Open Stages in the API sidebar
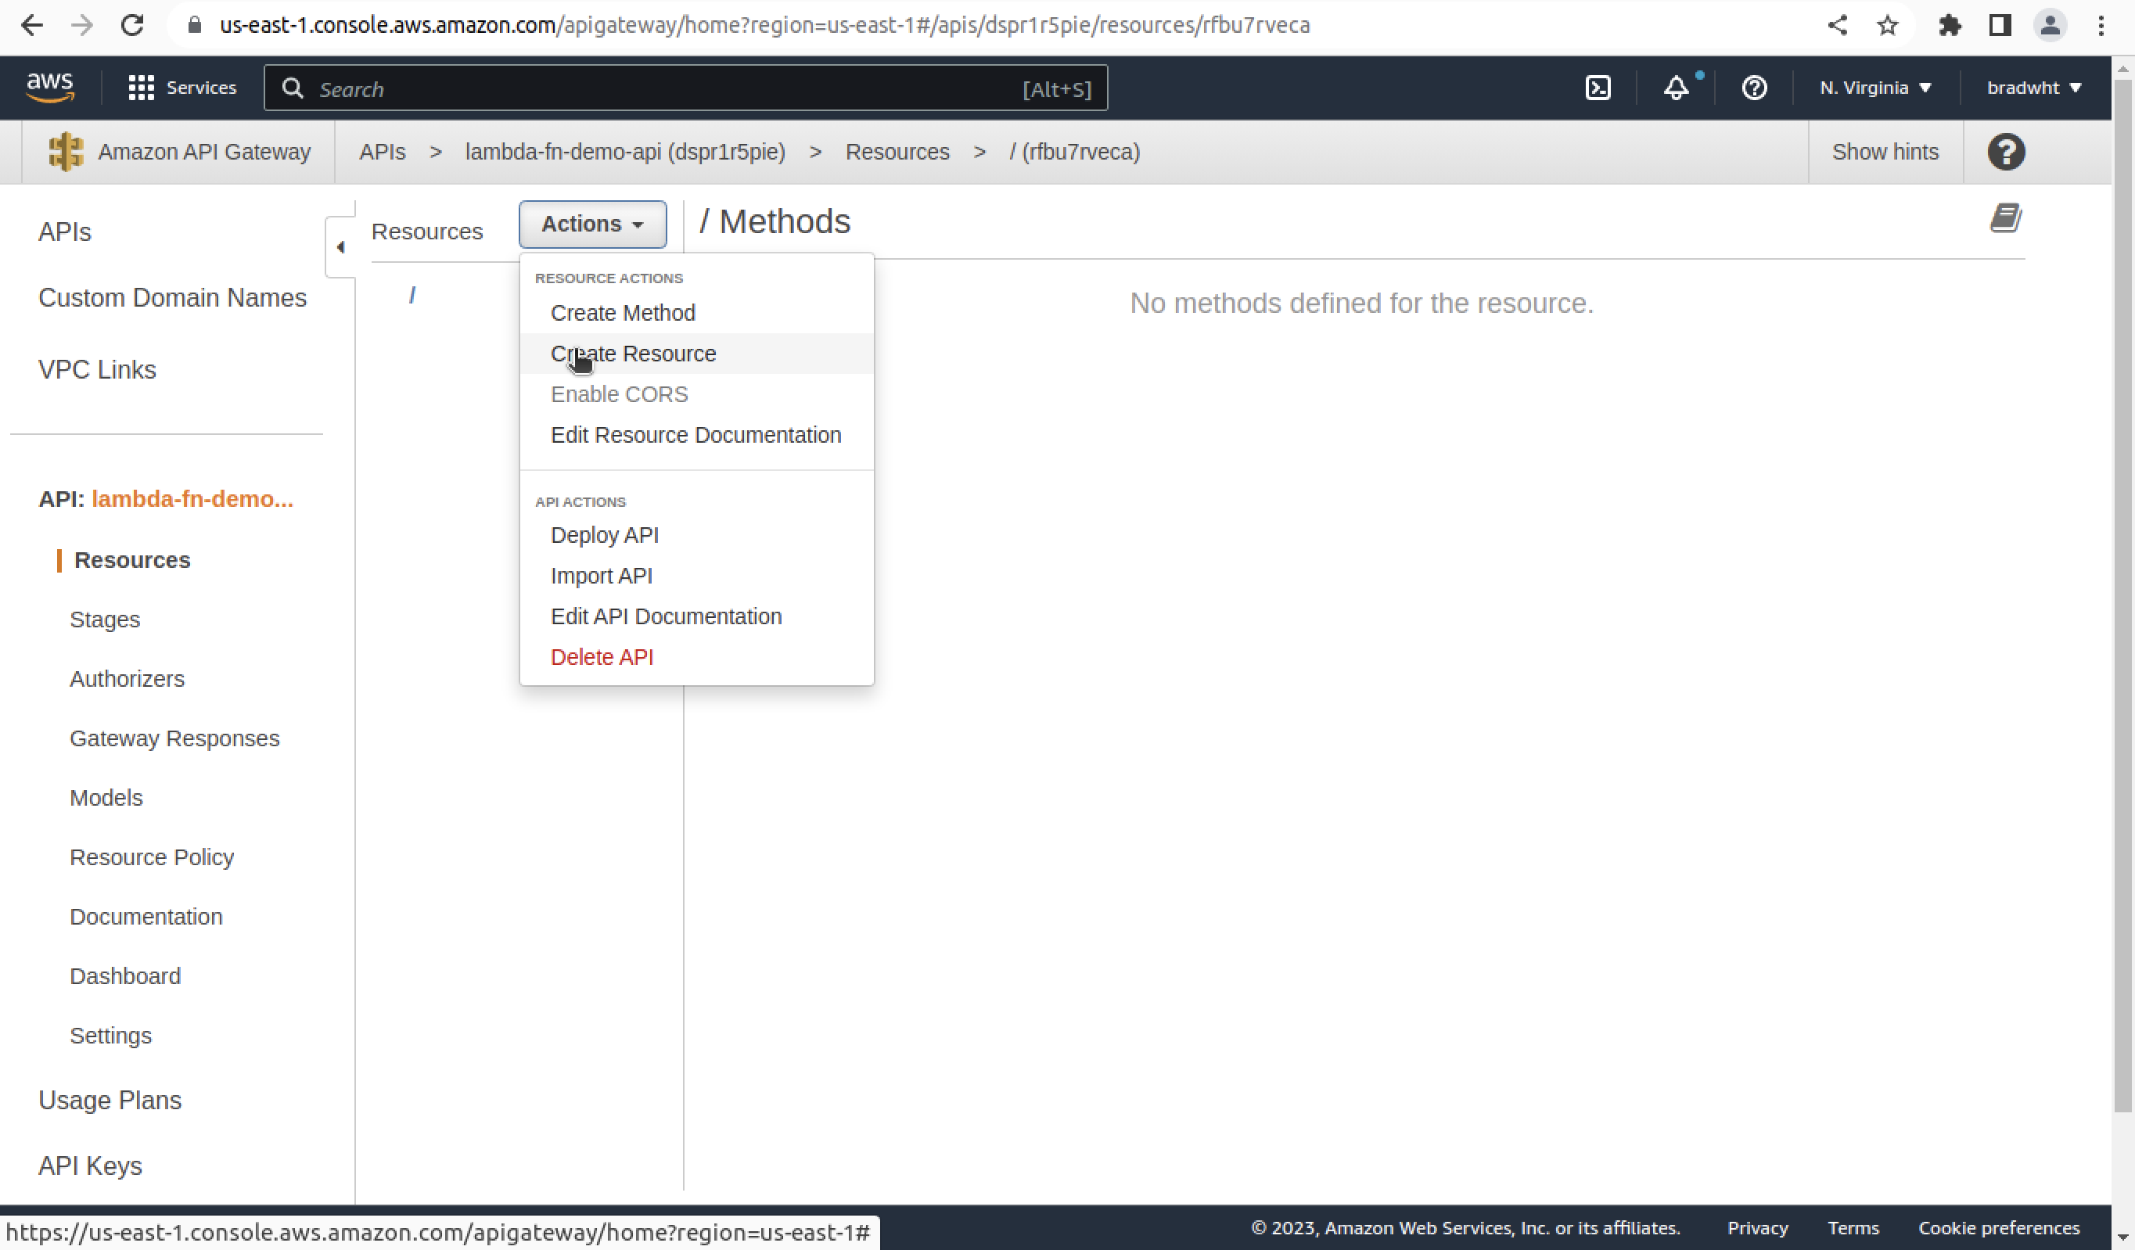This screenshot has width=2135, height=1250. point(105,620)
